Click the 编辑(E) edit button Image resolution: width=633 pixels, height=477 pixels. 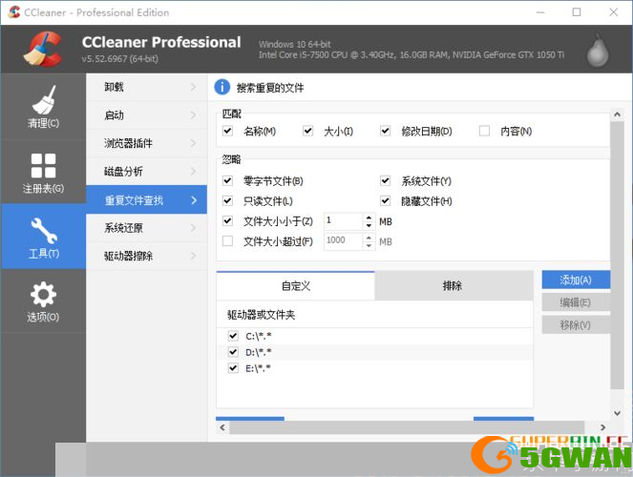click(x=576, y=302)
